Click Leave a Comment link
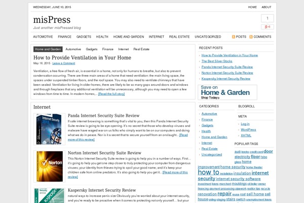 click(x=64, y=63)
